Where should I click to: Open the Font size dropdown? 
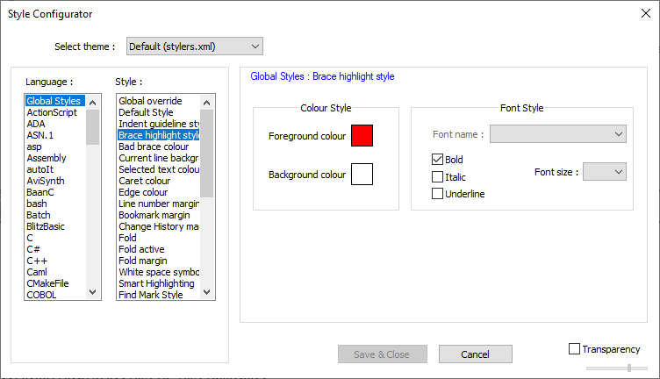point(605,172)
